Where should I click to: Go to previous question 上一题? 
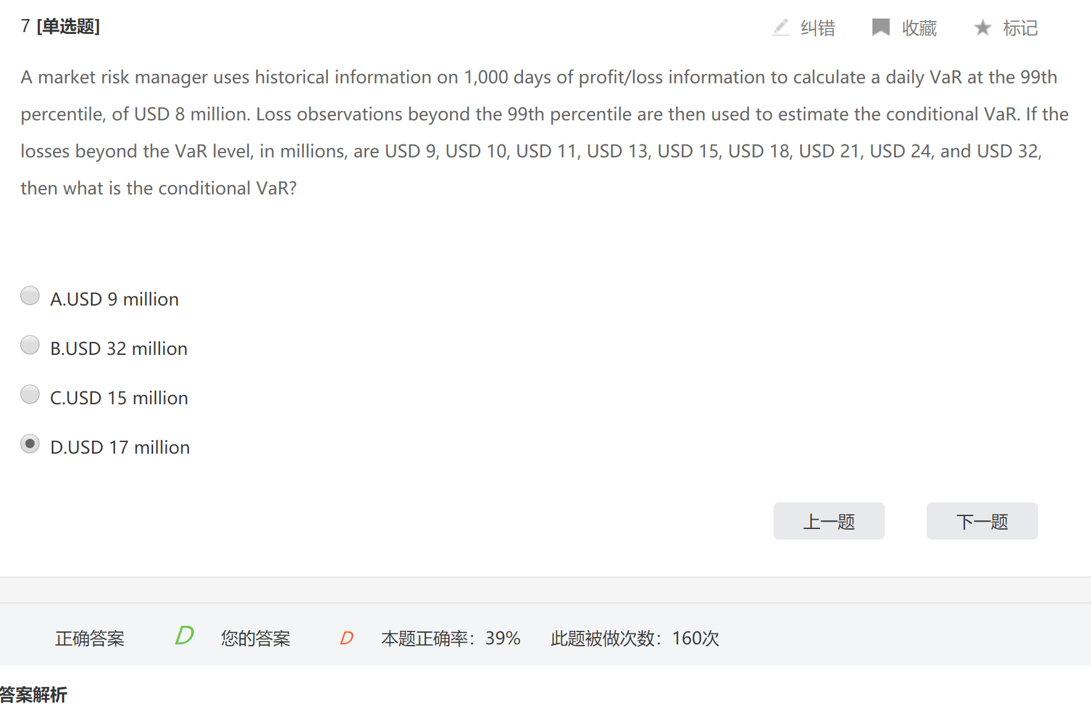click(x=829, y=522)
